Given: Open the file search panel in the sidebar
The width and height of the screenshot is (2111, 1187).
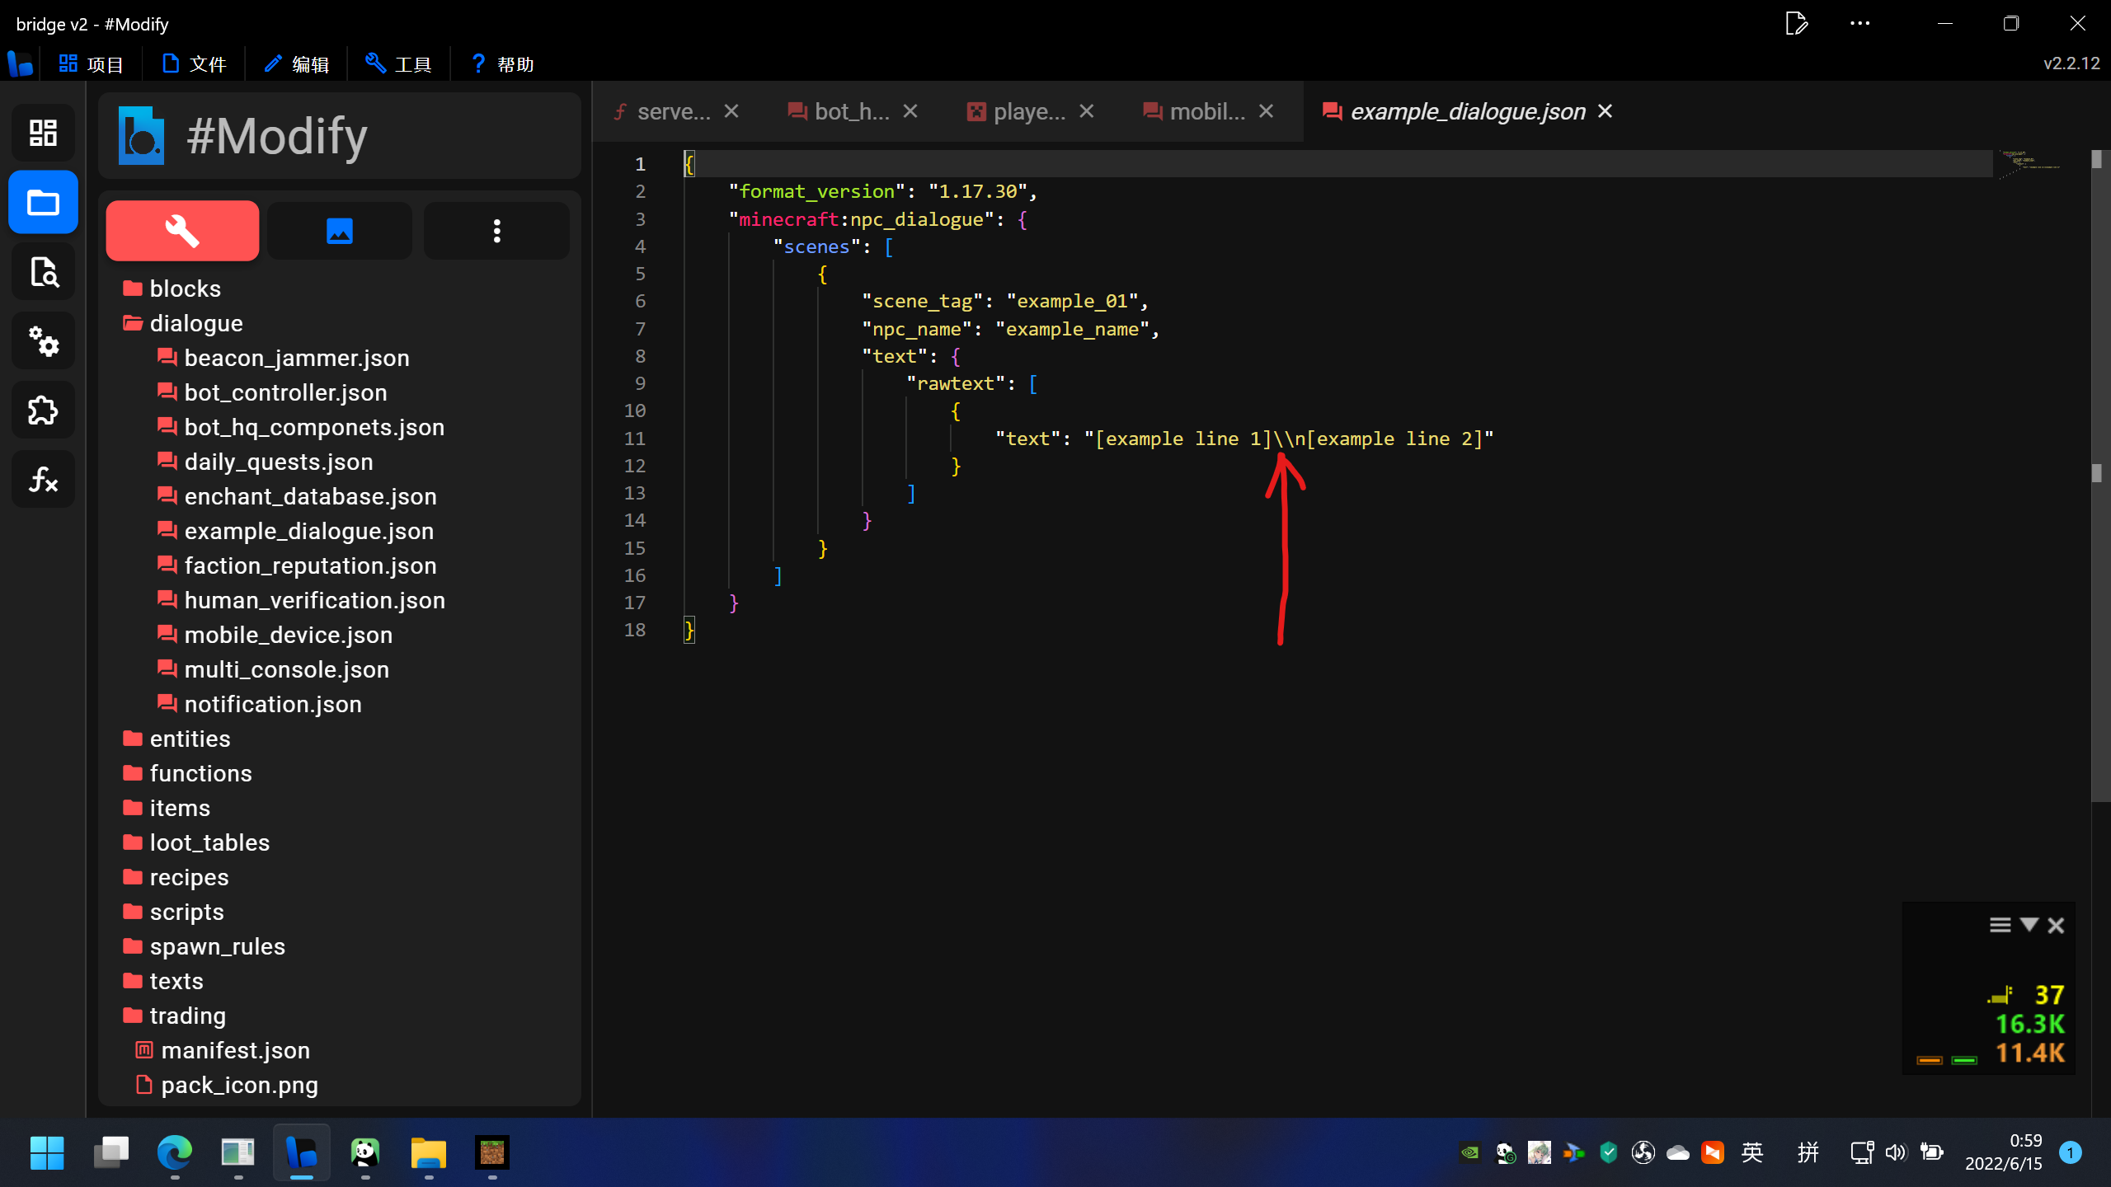Looking at the screenshot, I should [x=43, y=271].
